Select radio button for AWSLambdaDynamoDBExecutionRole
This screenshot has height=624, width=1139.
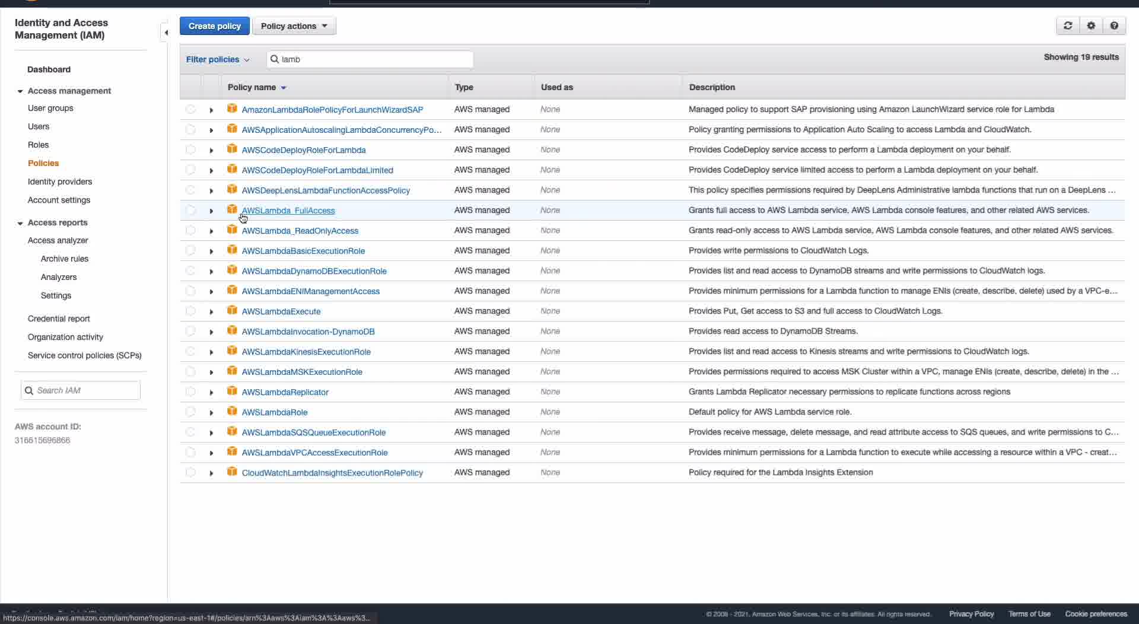click(x=190, y=270)
